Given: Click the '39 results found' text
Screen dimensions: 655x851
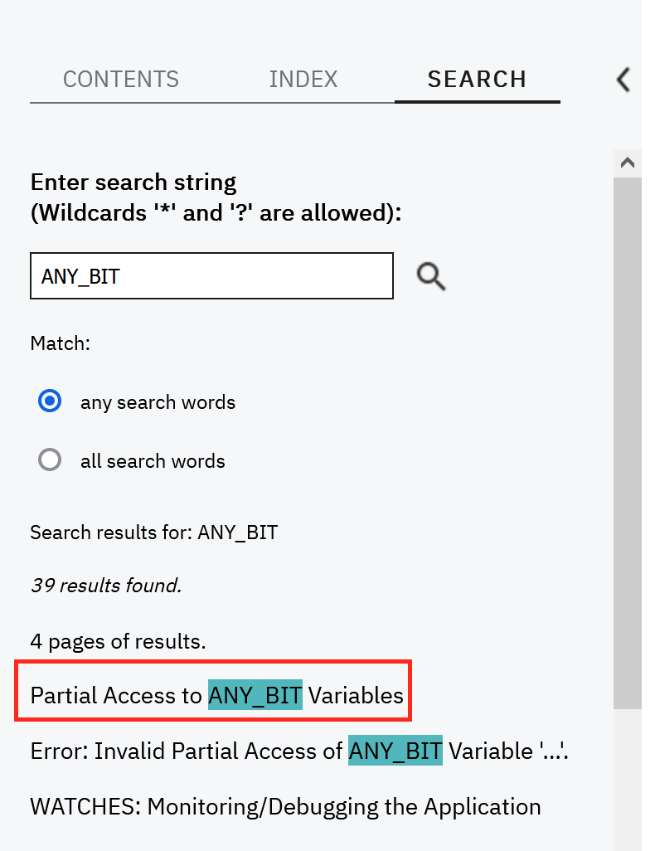Looking at the screenshot, I should [106, 586].
